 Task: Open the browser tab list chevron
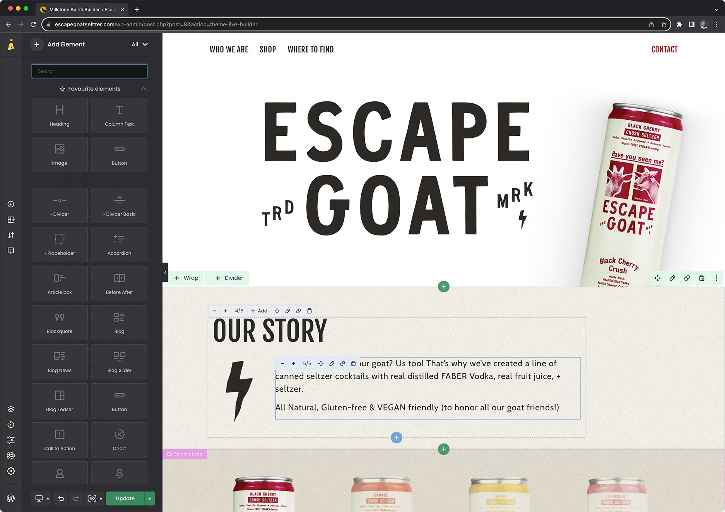pos(716,10)
